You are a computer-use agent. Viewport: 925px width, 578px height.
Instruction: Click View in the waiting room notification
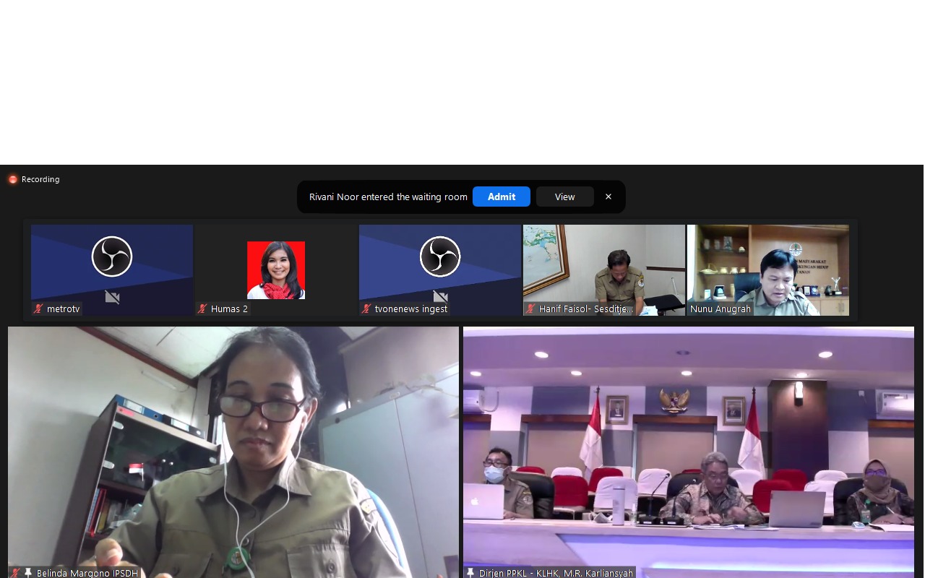[564, 197]
